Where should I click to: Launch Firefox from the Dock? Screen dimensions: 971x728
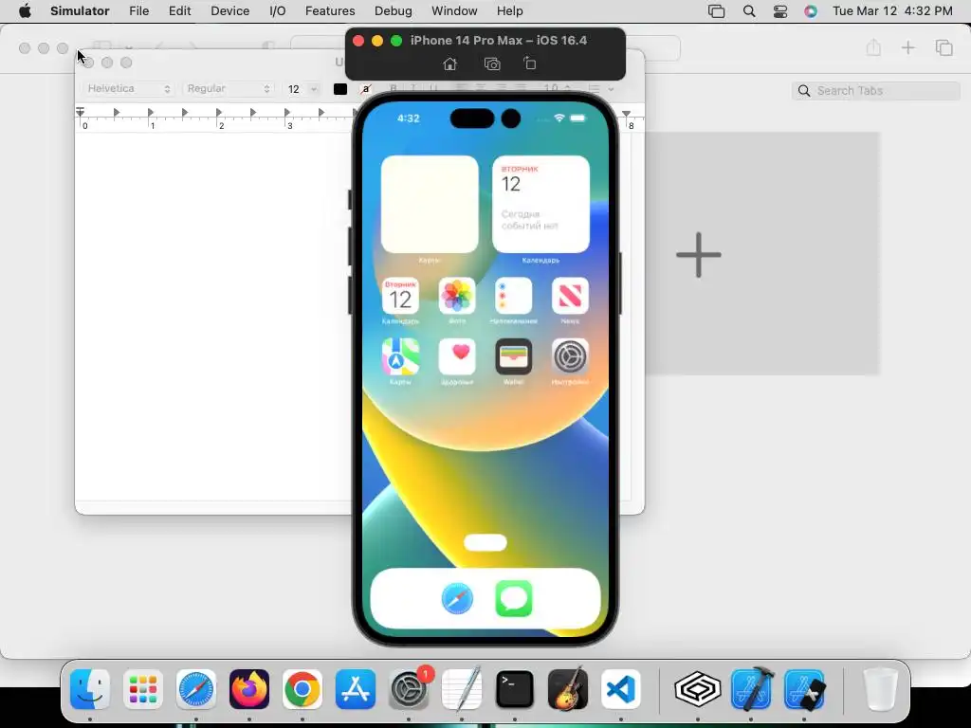pos(249,689)
